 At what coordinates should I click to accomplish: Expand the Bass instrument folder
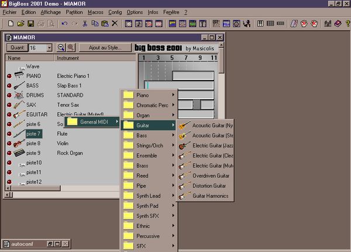pos(149,135)
